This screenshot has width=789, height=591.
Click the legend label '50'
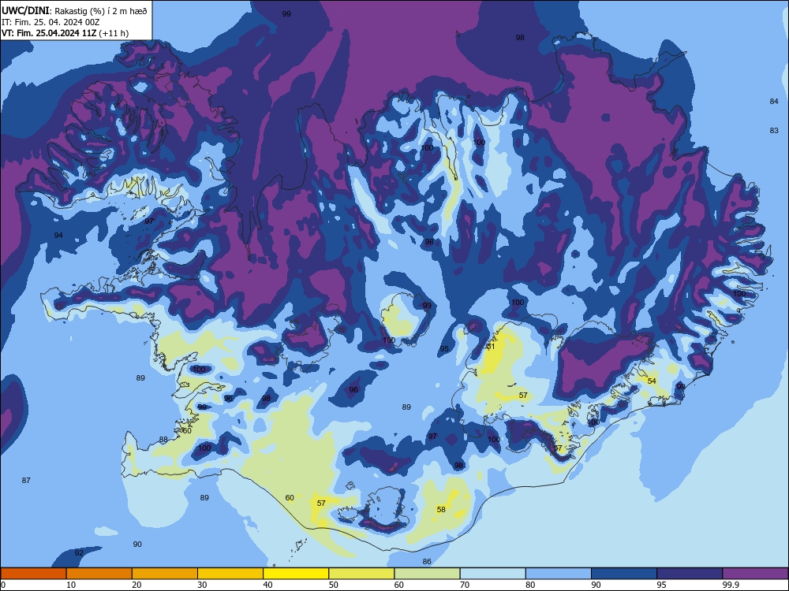coord(334,585)
